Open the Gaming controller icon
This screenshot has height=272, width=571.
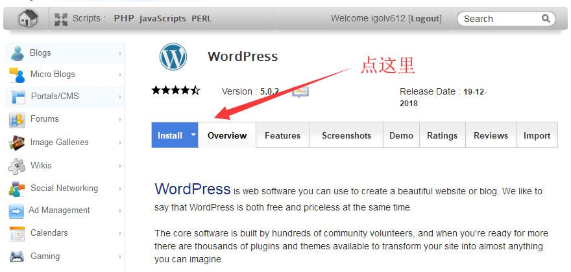pos(17,256)
